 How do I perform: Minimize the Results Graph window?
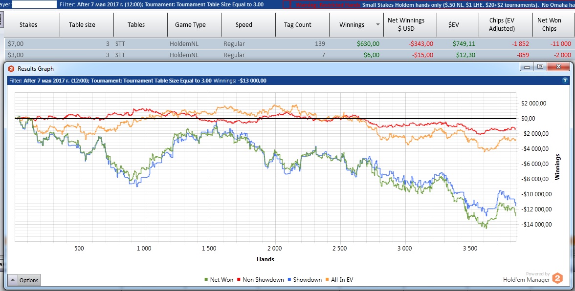528,66
